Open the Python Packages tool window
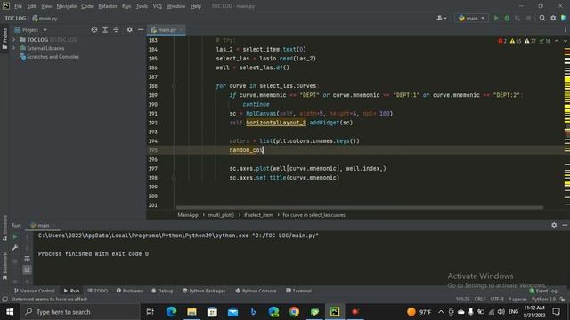The image size is (570, 320). pos(204,291)
